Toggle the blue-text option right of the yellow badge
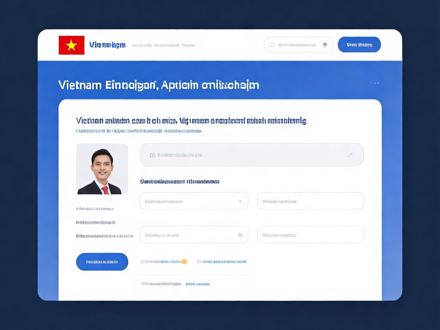 tap(222, 262)
